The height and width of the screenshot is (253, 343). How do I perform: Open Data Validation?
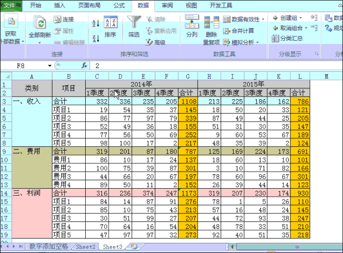pyautogui.click(x=241, y=19)
